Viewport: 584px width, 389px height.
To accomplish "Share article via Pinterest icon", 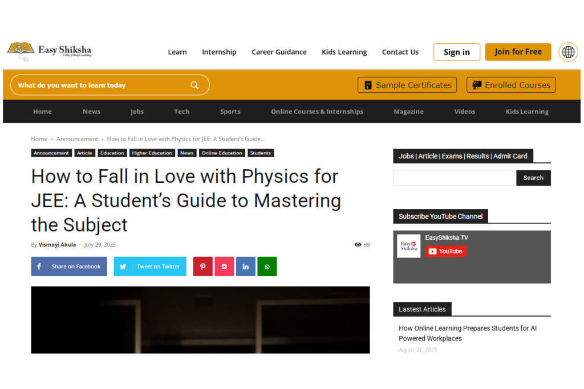I will tap(202, 267).
